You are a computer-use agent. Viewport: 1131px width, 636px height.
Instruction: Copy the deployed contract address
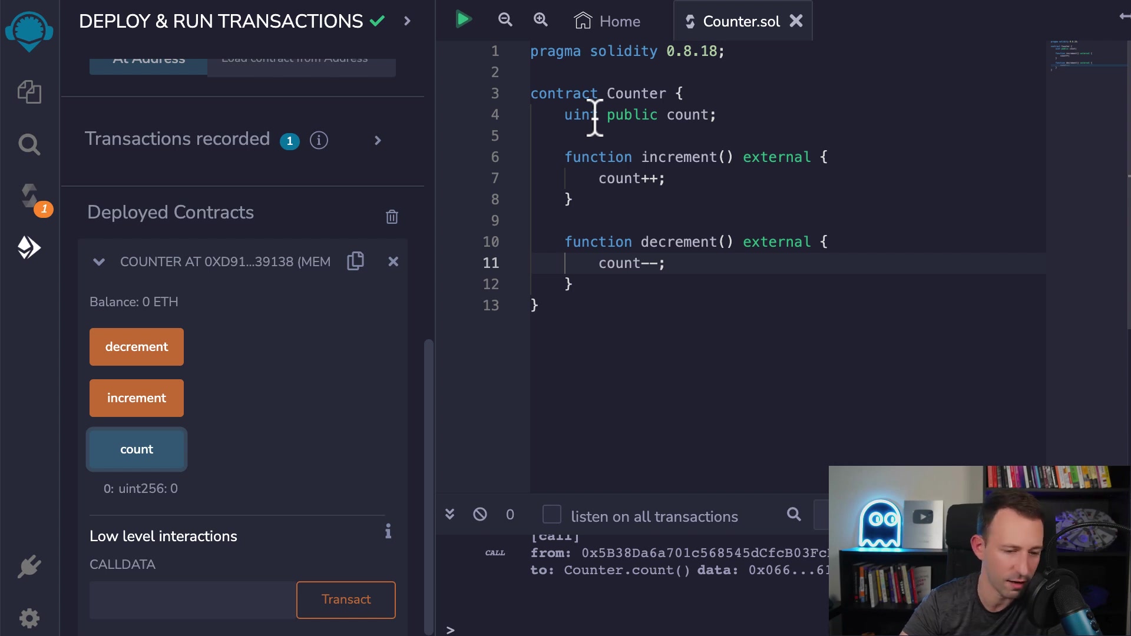[x=355, y=261]
